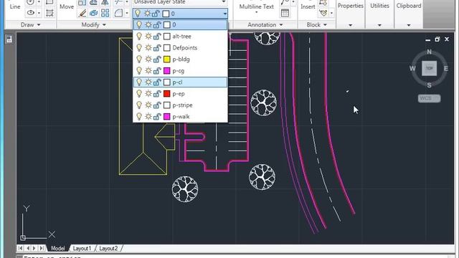Select the Explode tool icon
Viewport: 459px width, 258px height.
pos(94,13)
